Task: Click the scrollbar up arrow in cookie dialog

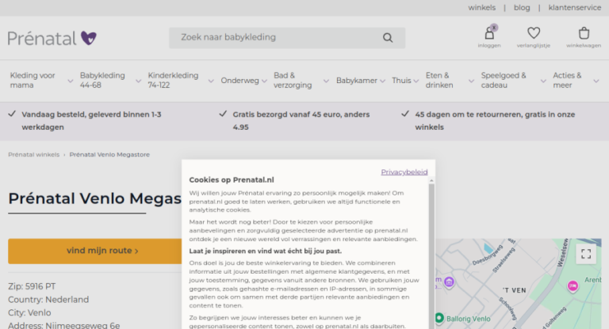Action: coord(431,180)
